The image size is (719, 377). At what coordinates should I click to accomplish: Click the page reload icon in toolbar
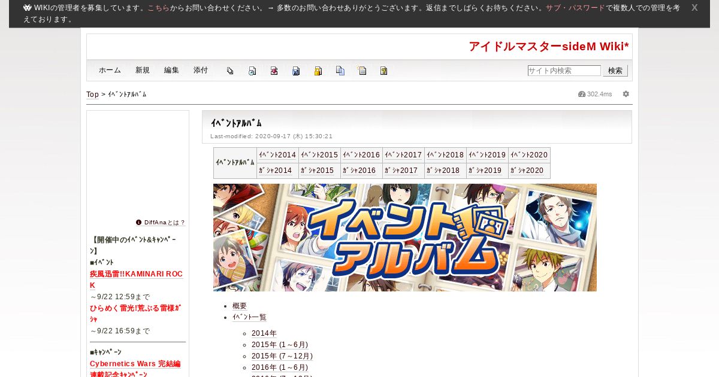tap(252, 71)
